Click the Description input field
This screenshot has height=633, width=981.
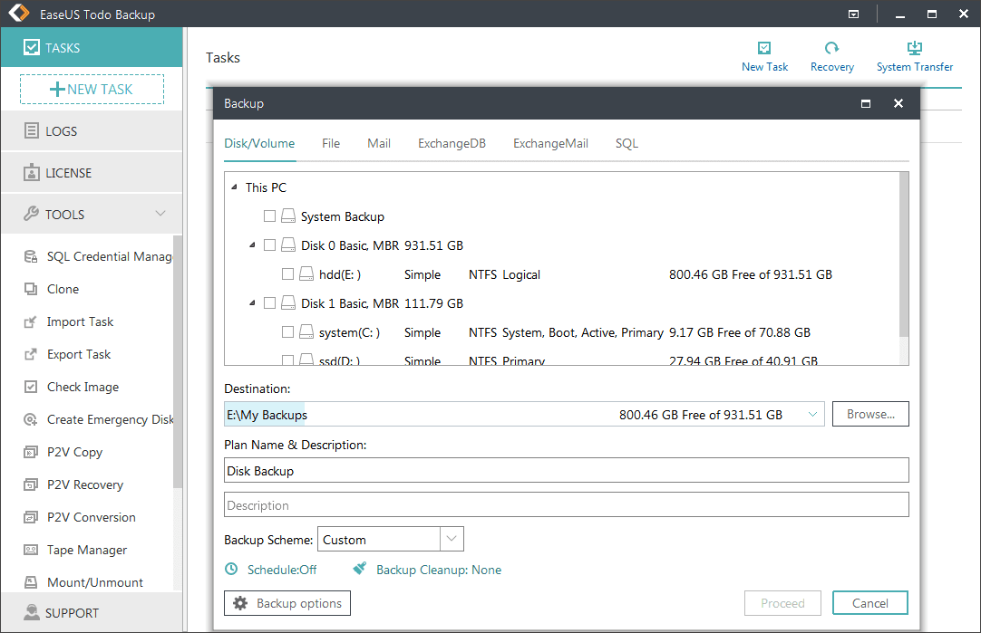(x=566, y=504)
